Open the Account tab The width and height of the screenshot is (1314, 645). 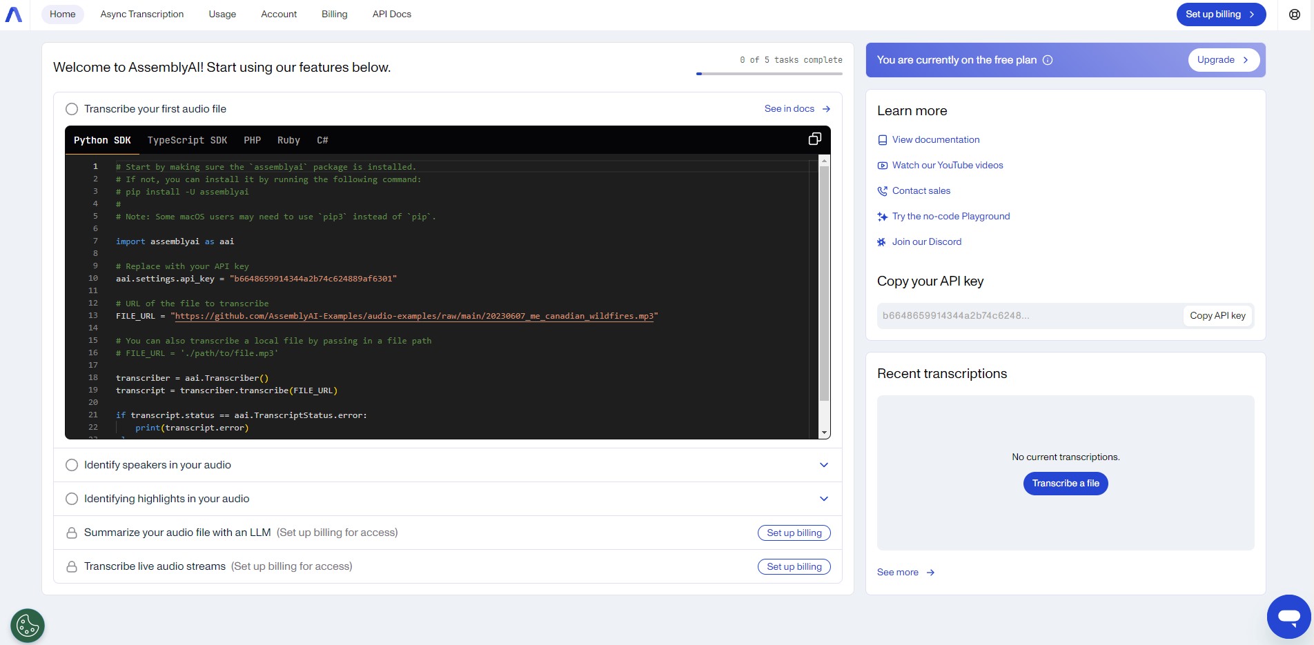coord(279,14)
